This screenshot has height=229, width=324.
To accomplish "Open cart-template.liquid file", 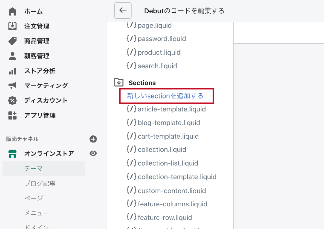I will point(168,136).
